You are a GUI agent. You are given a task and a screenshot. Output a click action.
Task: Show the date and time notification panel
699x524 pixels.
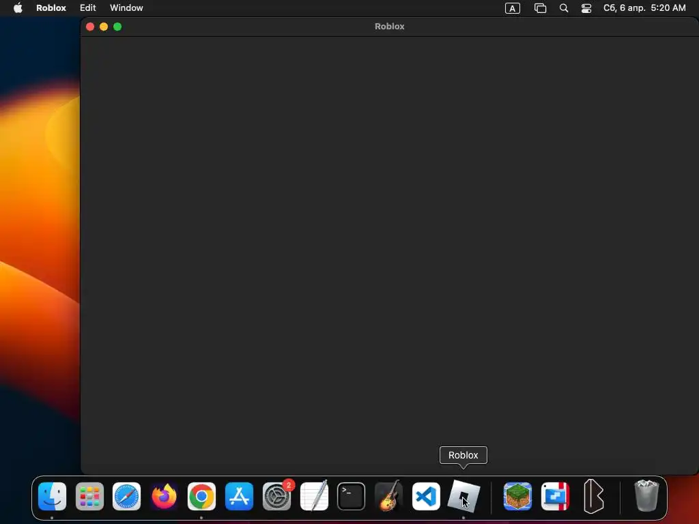(644, 8)
